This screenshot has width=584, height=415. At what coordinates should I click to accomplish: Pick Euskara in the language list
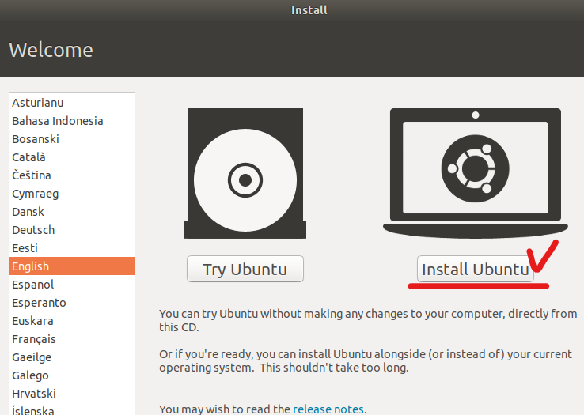(x=72, y=321)
